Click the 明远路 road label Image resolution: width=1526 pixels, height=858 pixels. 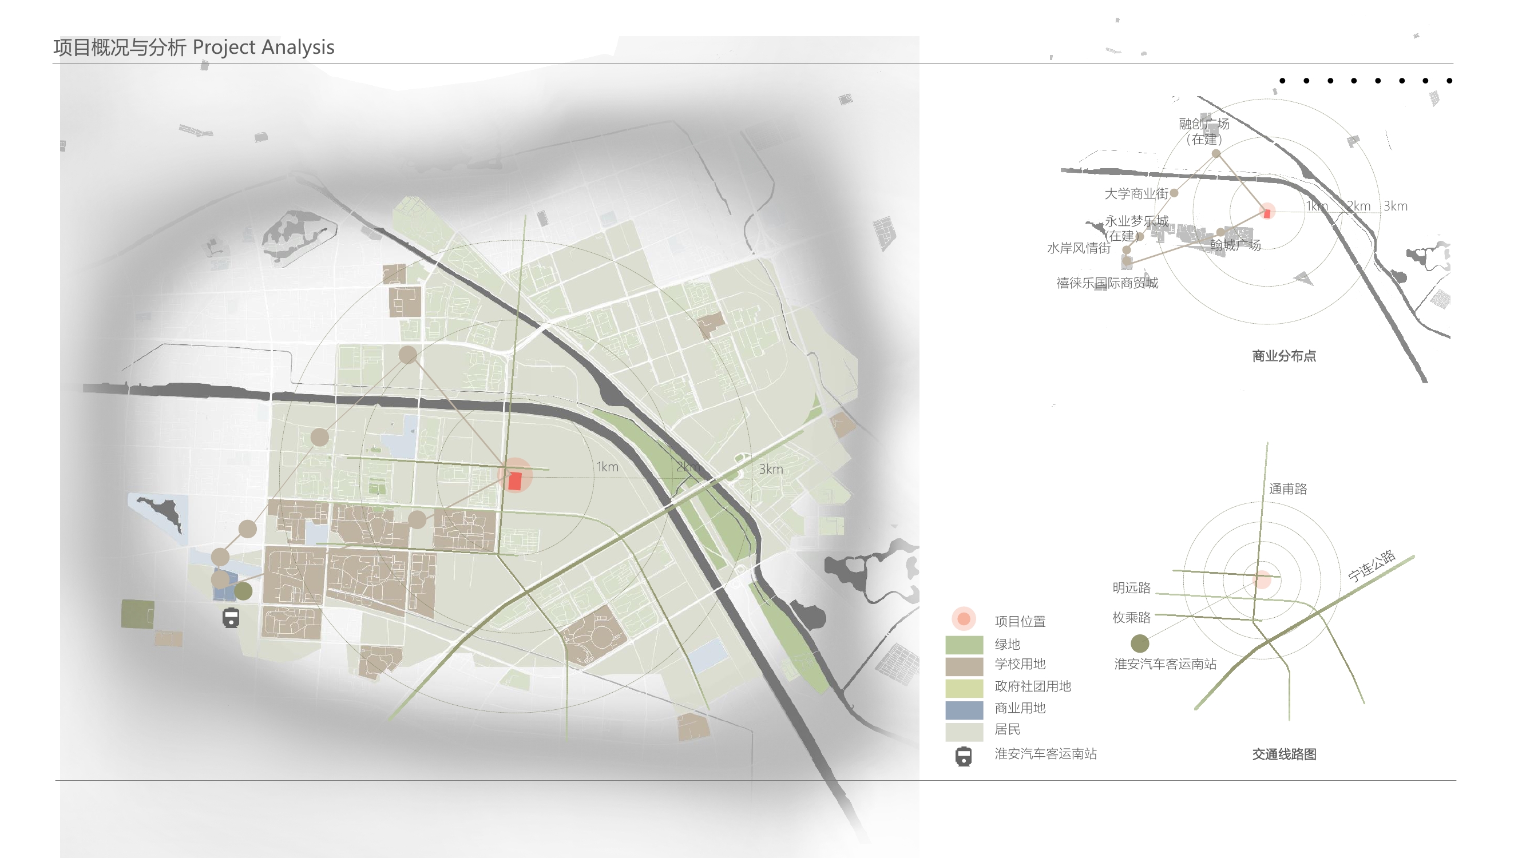[1131, 587]
